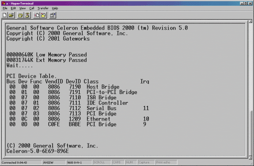Click 'Copyright (C) 2001 Gateworks' line
254x166 pixels.
point(48,38)
